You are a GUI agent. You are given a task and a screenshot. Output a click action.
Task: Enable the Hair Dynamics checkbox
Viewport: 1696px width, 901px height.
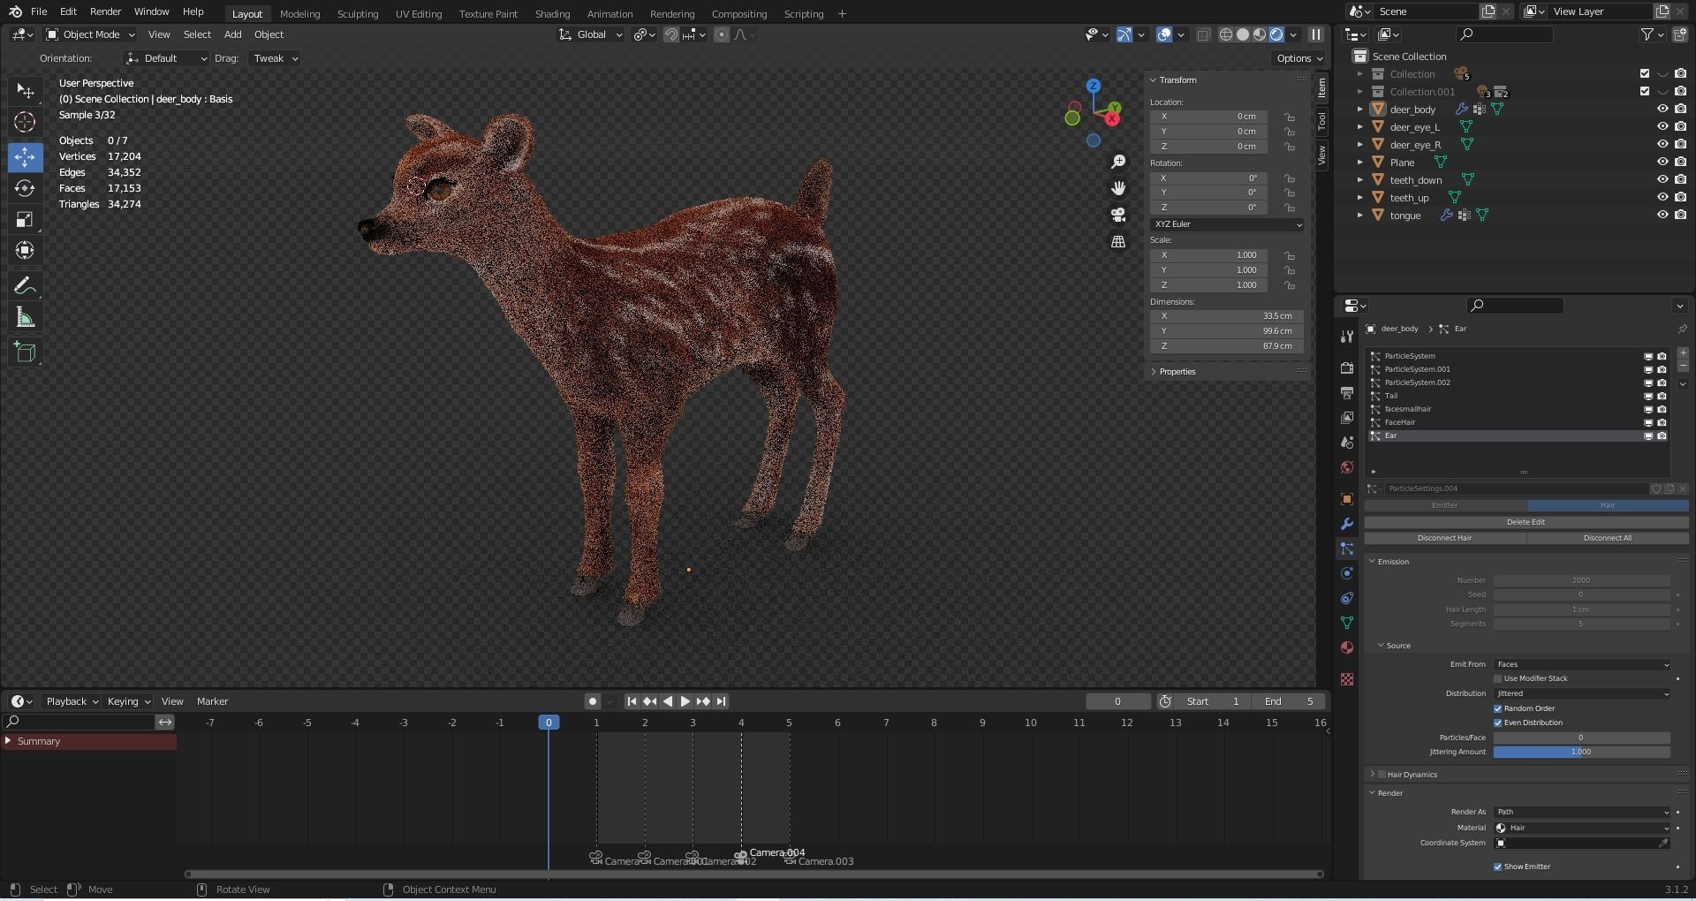(x=1382, y=775)
